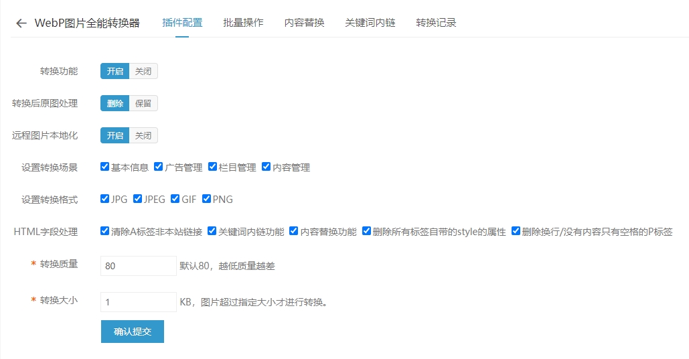Uncheck the 基本信息 scene checkbox
Image resolution: width=689 pixels, height=359 pixels.
(105, 167)
